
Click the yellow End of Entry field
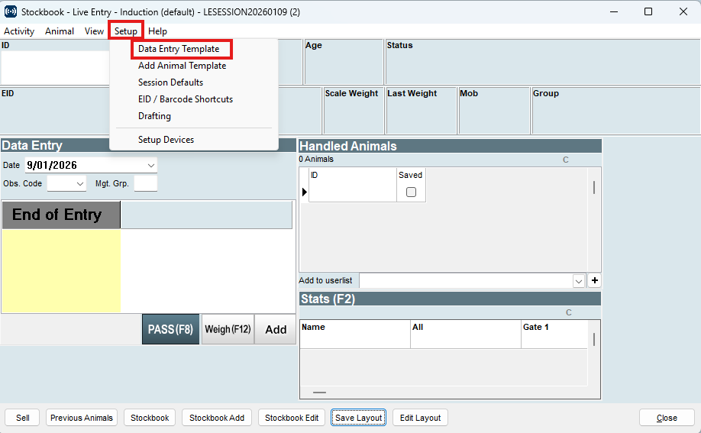[60, 270]
